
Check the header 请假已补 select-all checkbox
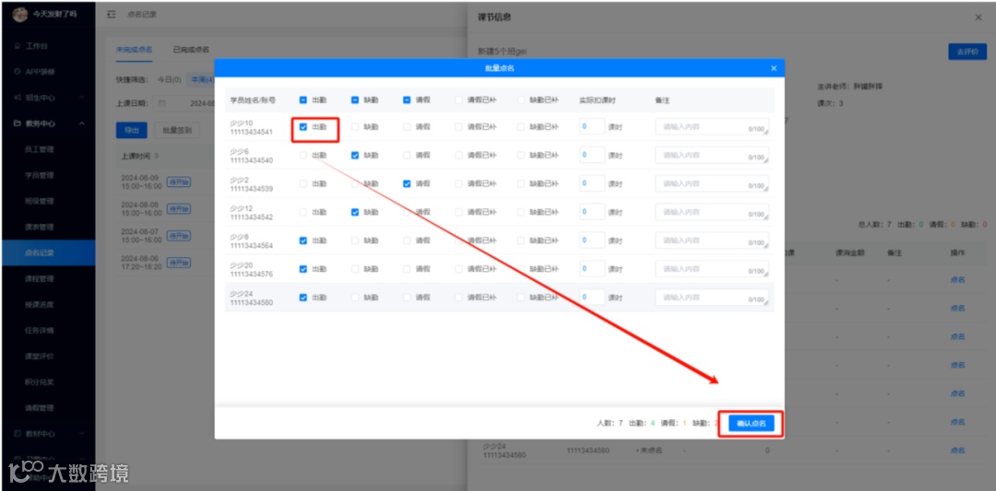(458, 100)
